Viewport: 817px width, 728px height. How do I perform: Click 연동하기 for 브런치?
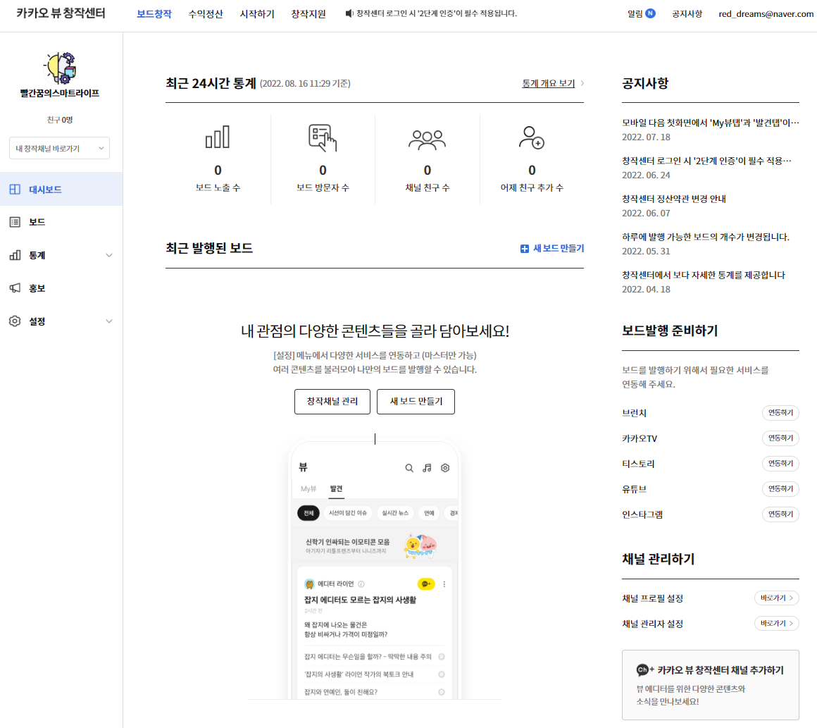pos(780,413)
